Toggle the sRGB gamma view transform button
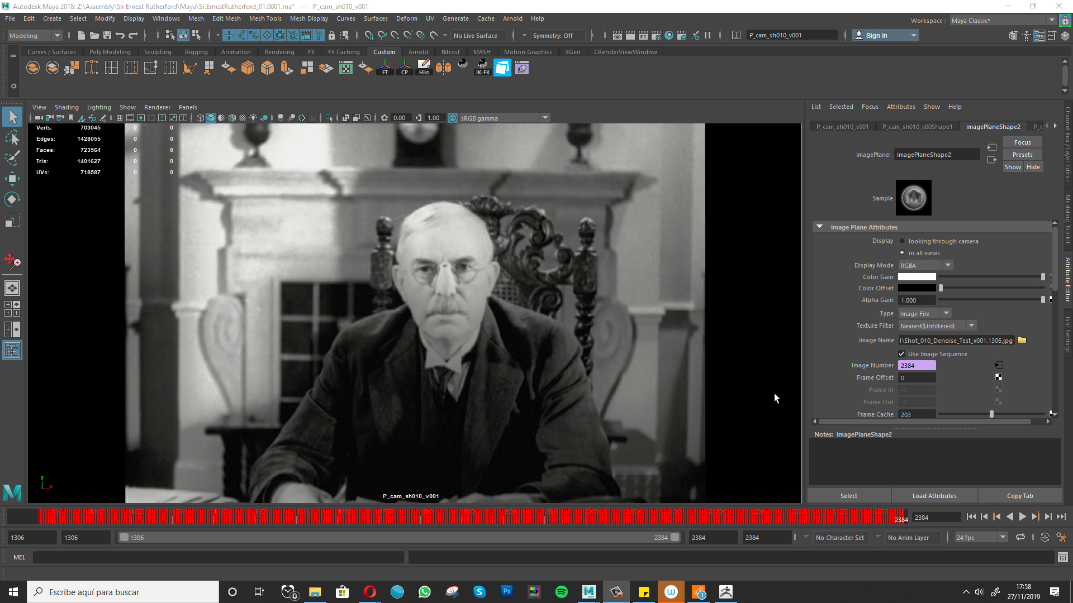1073x603 pixels. click(x=453, y=118)
